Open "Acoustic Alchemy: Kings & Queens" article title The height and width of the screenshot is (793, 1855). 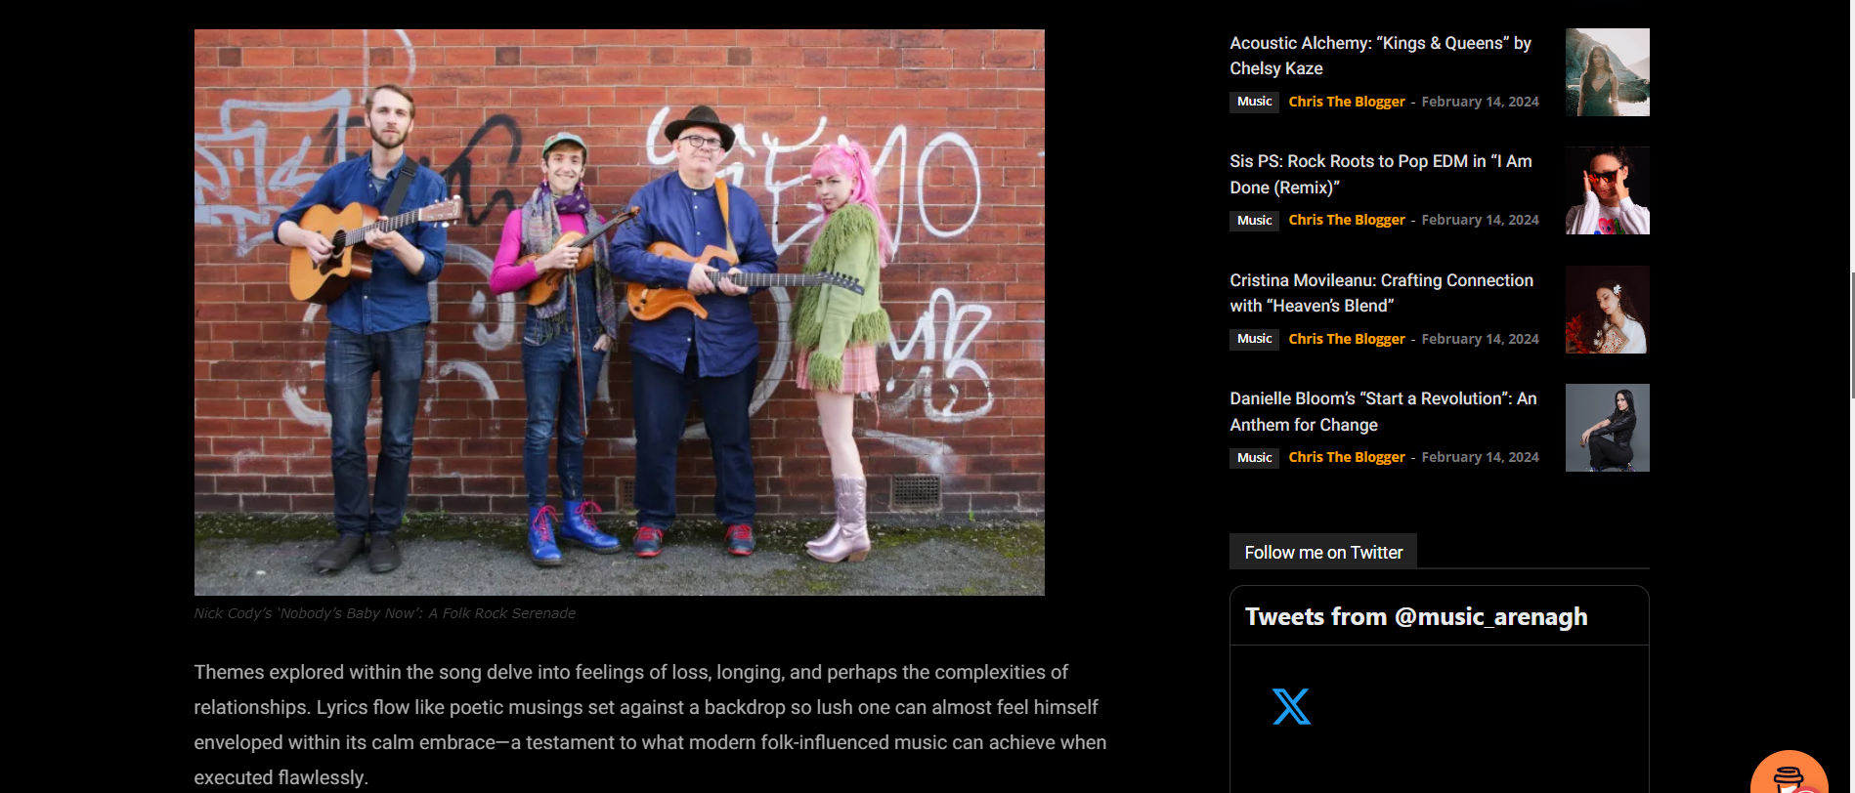coord(1380,56)
